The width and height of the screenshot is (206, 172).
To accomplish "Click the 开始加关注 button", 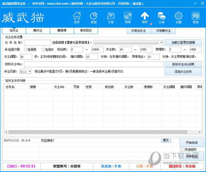I will [138, 31].
